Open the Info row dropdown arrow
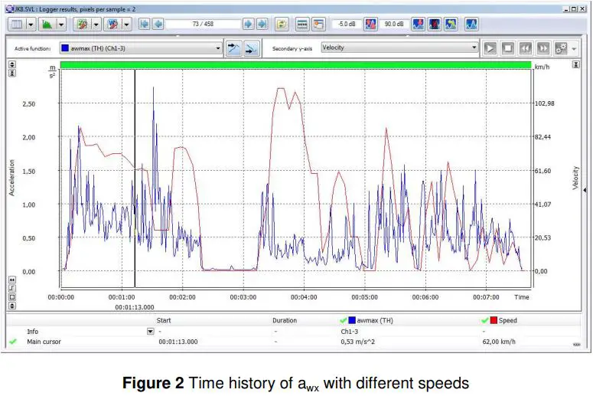This screenshot has height=396, width=593. (x=150, y=332)
